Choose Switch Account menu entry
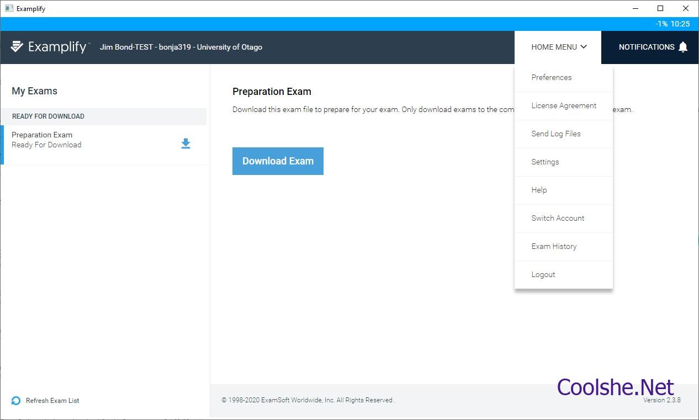The image size is (699, 420). click(x=564, y=219)
